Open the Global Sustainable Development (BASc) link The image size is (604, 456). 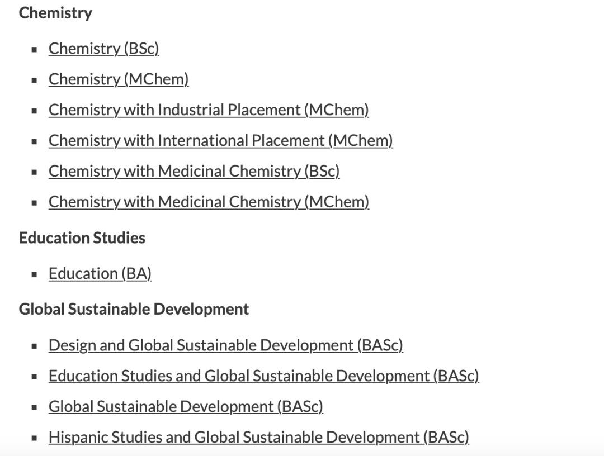click(186, 407)
